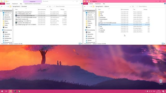This screenshot has width=166, height=93.
Task: Open recent locations dropdown in MyServer window
Action: coord(89,6)
